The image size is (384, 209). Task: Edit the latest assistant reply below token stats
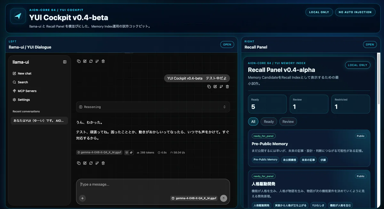click(x=85, y=163)
